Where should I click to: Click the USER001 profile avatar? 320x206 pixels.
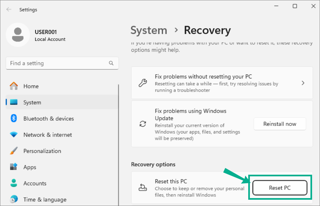[x=18, y=35]
